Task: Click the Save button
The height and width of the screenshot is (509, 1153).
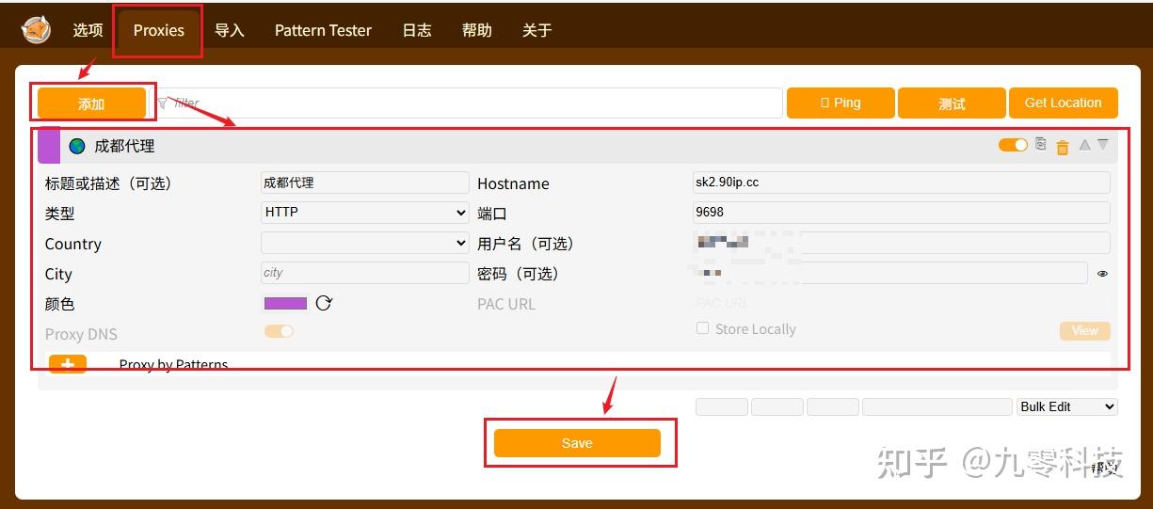Action: [577, 443]
